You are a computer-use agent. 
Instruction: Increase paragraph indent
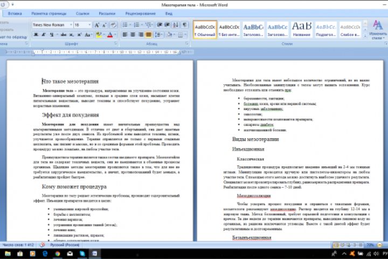167,25
